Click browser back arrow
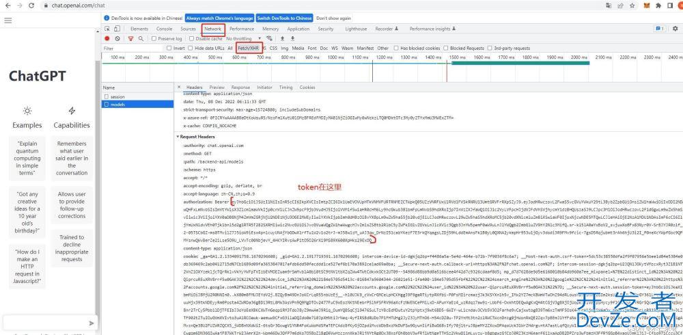683x335 pixels. pyautogui.click(x=9, y=5)
